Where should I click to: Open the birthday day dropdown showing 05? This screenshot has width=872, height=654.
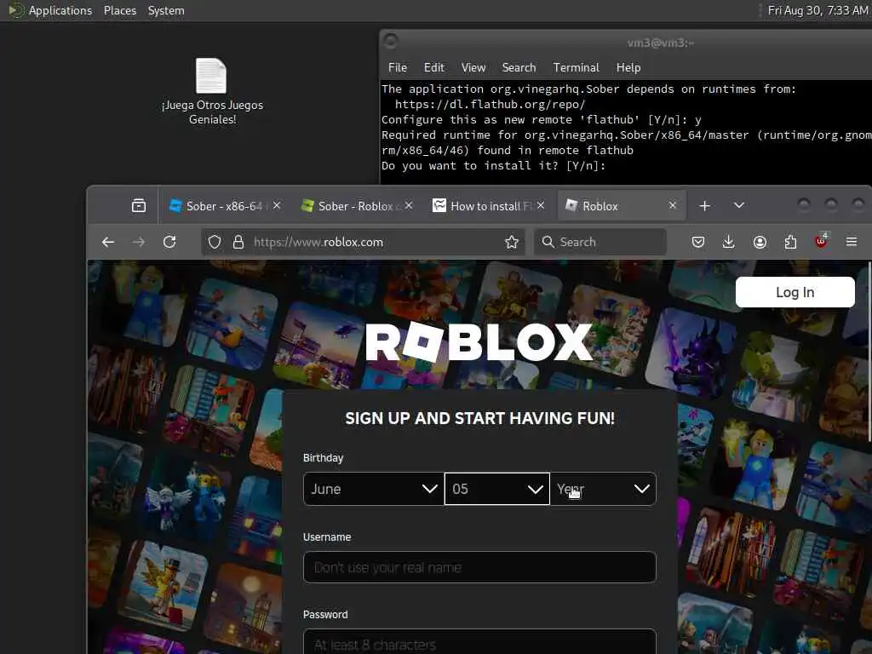click(x=497, y=489)
